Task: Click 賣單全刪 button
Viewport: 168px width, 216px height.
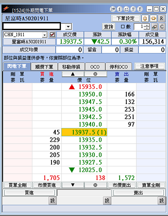Action: pos(151,185)
